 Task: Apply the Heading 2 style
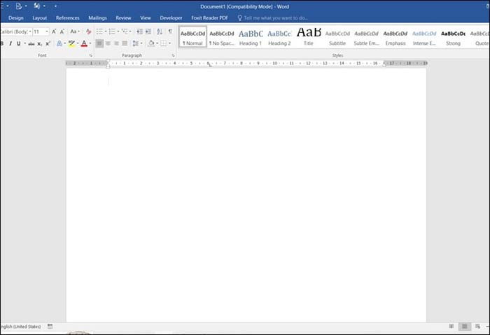[279, 37]
